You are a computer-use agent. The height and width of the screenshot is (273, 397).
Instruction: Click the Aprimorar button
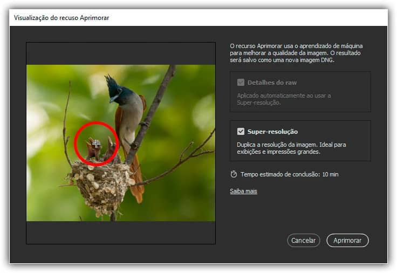pyautogui.click(x=347, y=240)
